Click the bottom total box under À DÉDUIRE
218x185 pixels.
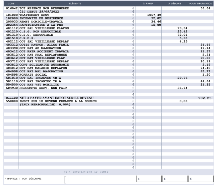pos(174,179)
